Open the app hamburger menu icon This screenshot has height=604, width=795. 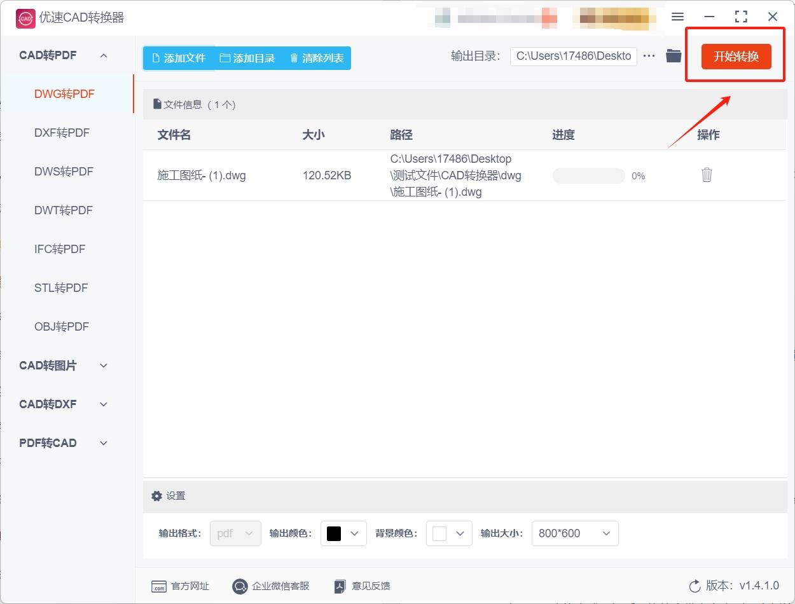[677, 17]
